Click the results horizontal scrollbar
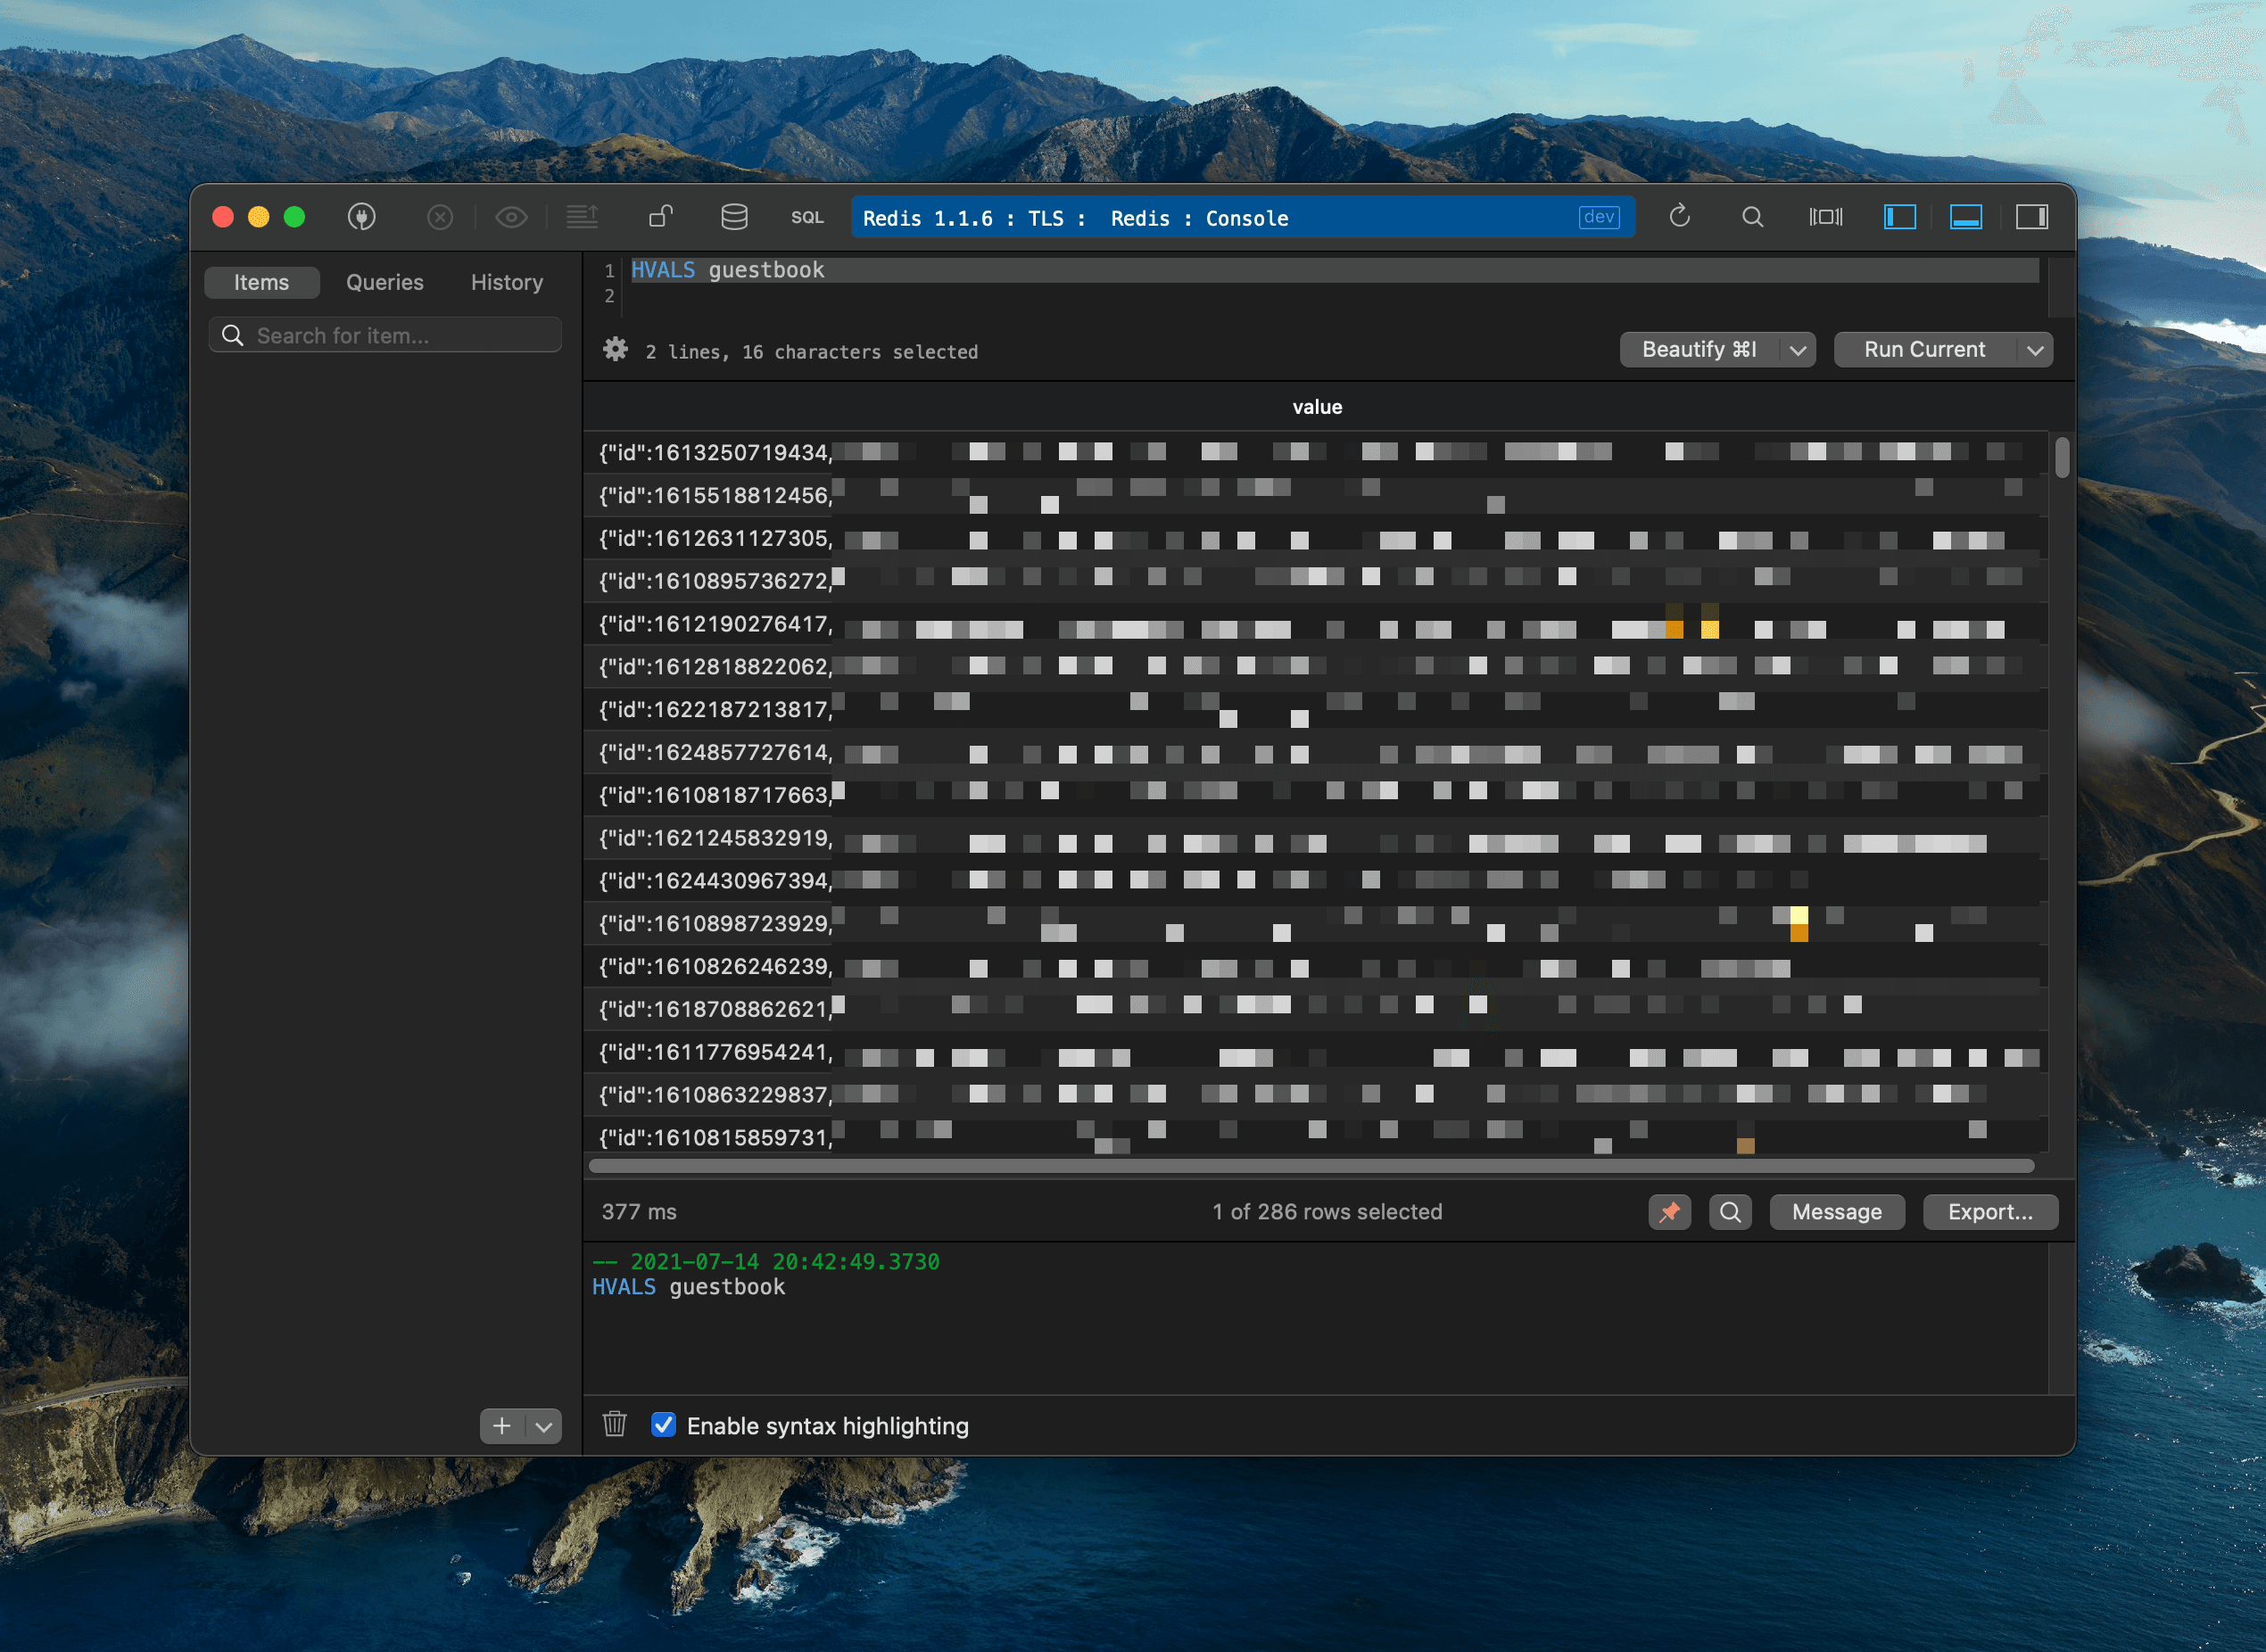 point(1311,1166)
